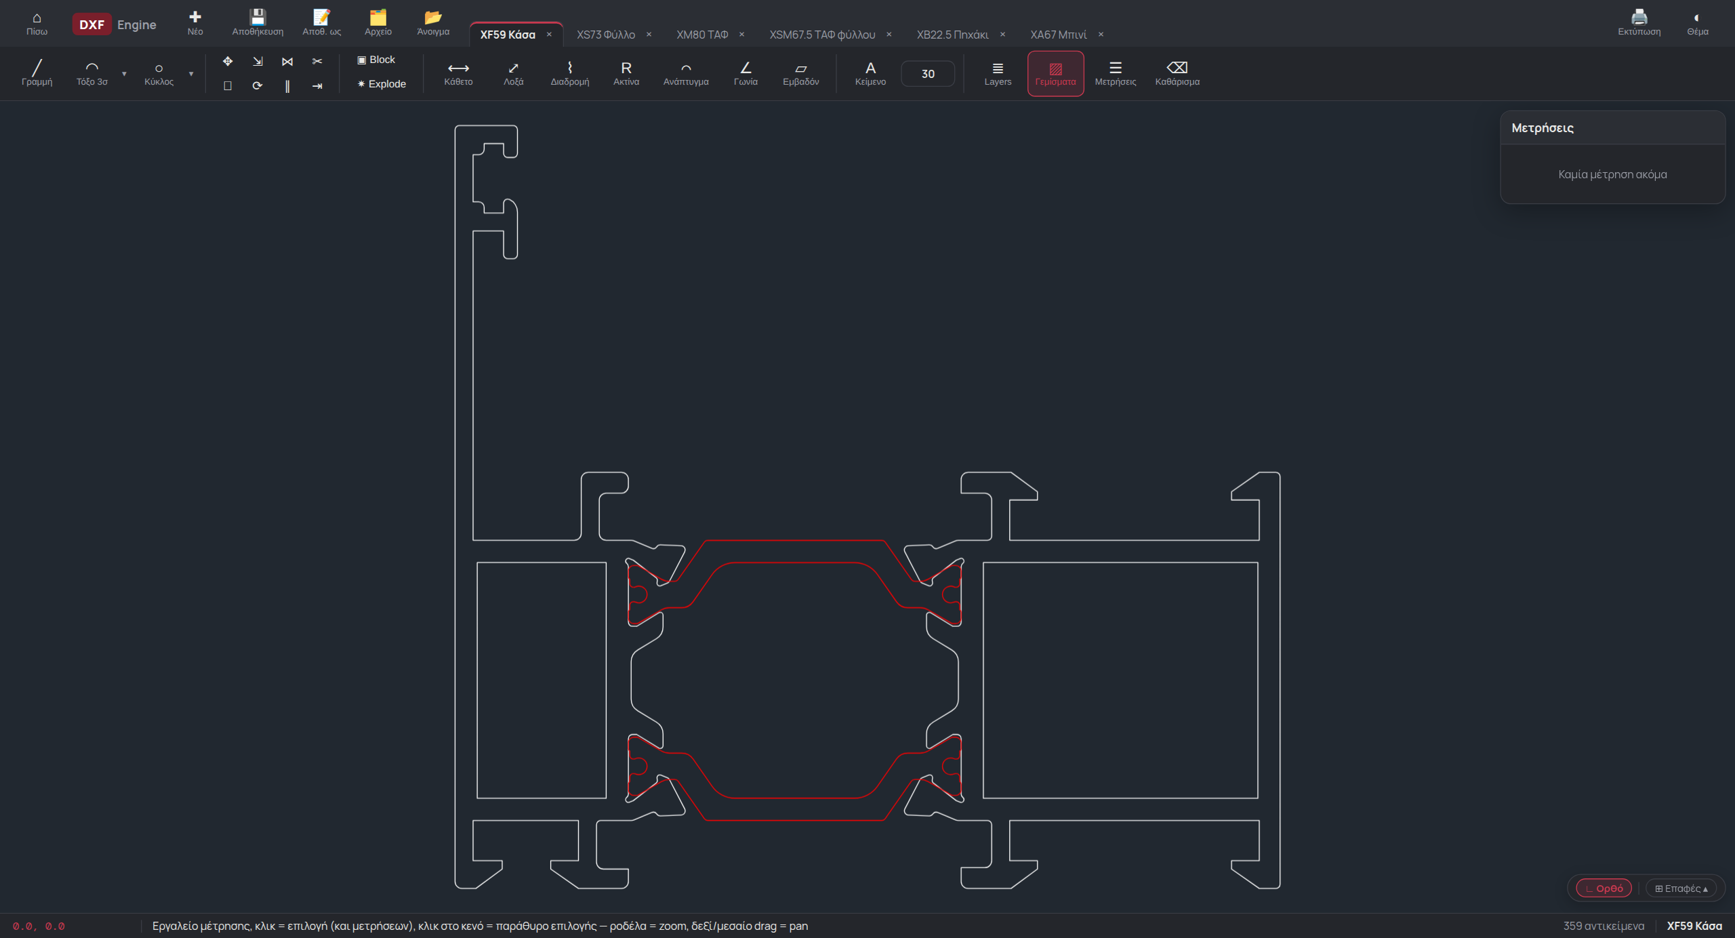The image size is (1735, 938).
Task: Choose the Ανάπτυγμα tool
Action: click(x=686, y=73)
